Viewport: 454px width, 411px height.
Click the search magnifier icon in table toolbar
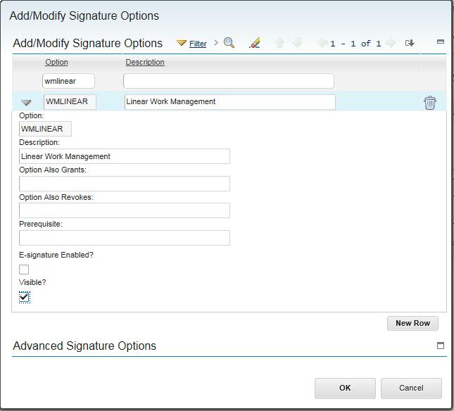[x=229, y=43]
